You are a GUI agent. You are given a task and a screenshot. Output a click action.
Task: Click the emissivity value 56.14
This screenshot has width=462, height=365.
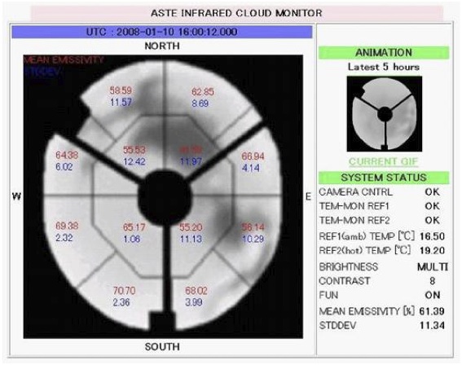tap(253, 226)
